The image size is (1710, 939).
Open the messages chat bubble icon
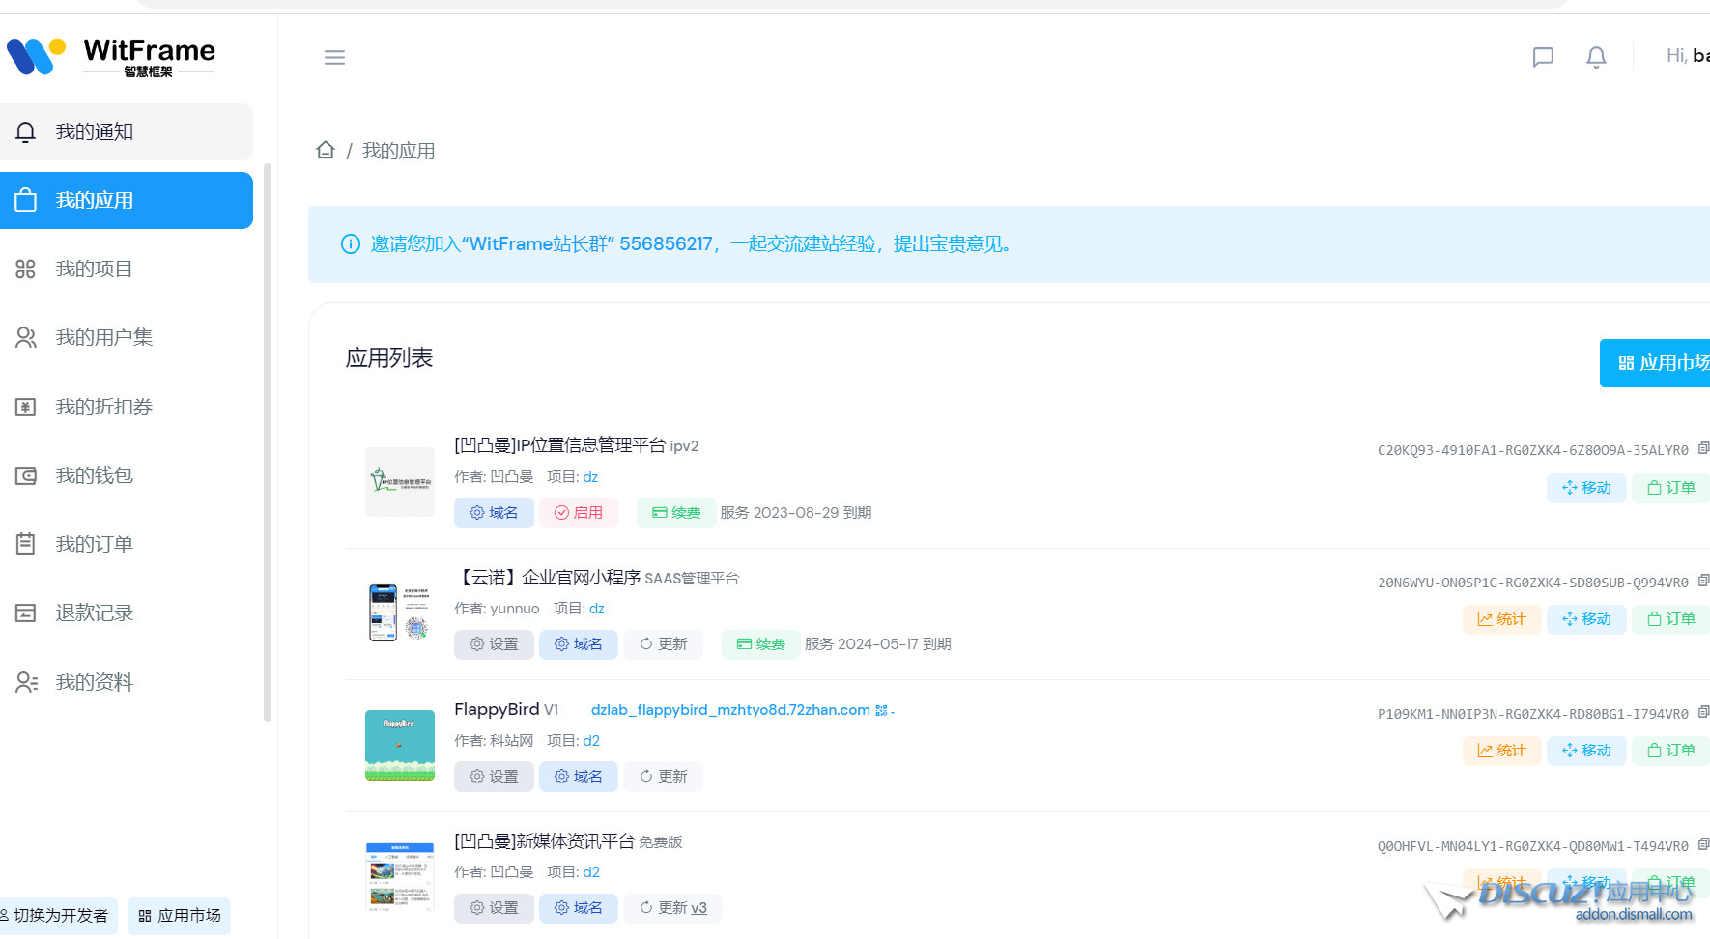click(x=1543, y=57)
